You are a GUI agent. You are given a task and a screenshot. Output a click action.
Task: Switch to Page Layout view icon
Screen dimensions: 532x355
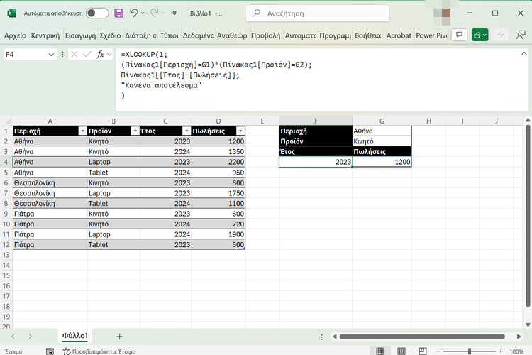coord(401,351)
